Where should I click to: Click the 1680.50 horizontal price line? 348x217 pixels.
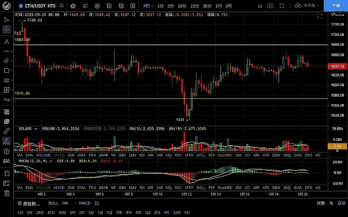171,45
